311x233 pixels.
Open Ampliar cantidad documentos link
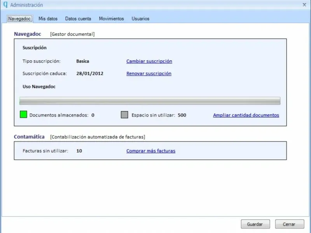[246, 115]
